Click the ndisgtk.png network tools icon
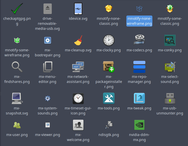The width and height of the screenshot is (188, 146). [109, 125]
